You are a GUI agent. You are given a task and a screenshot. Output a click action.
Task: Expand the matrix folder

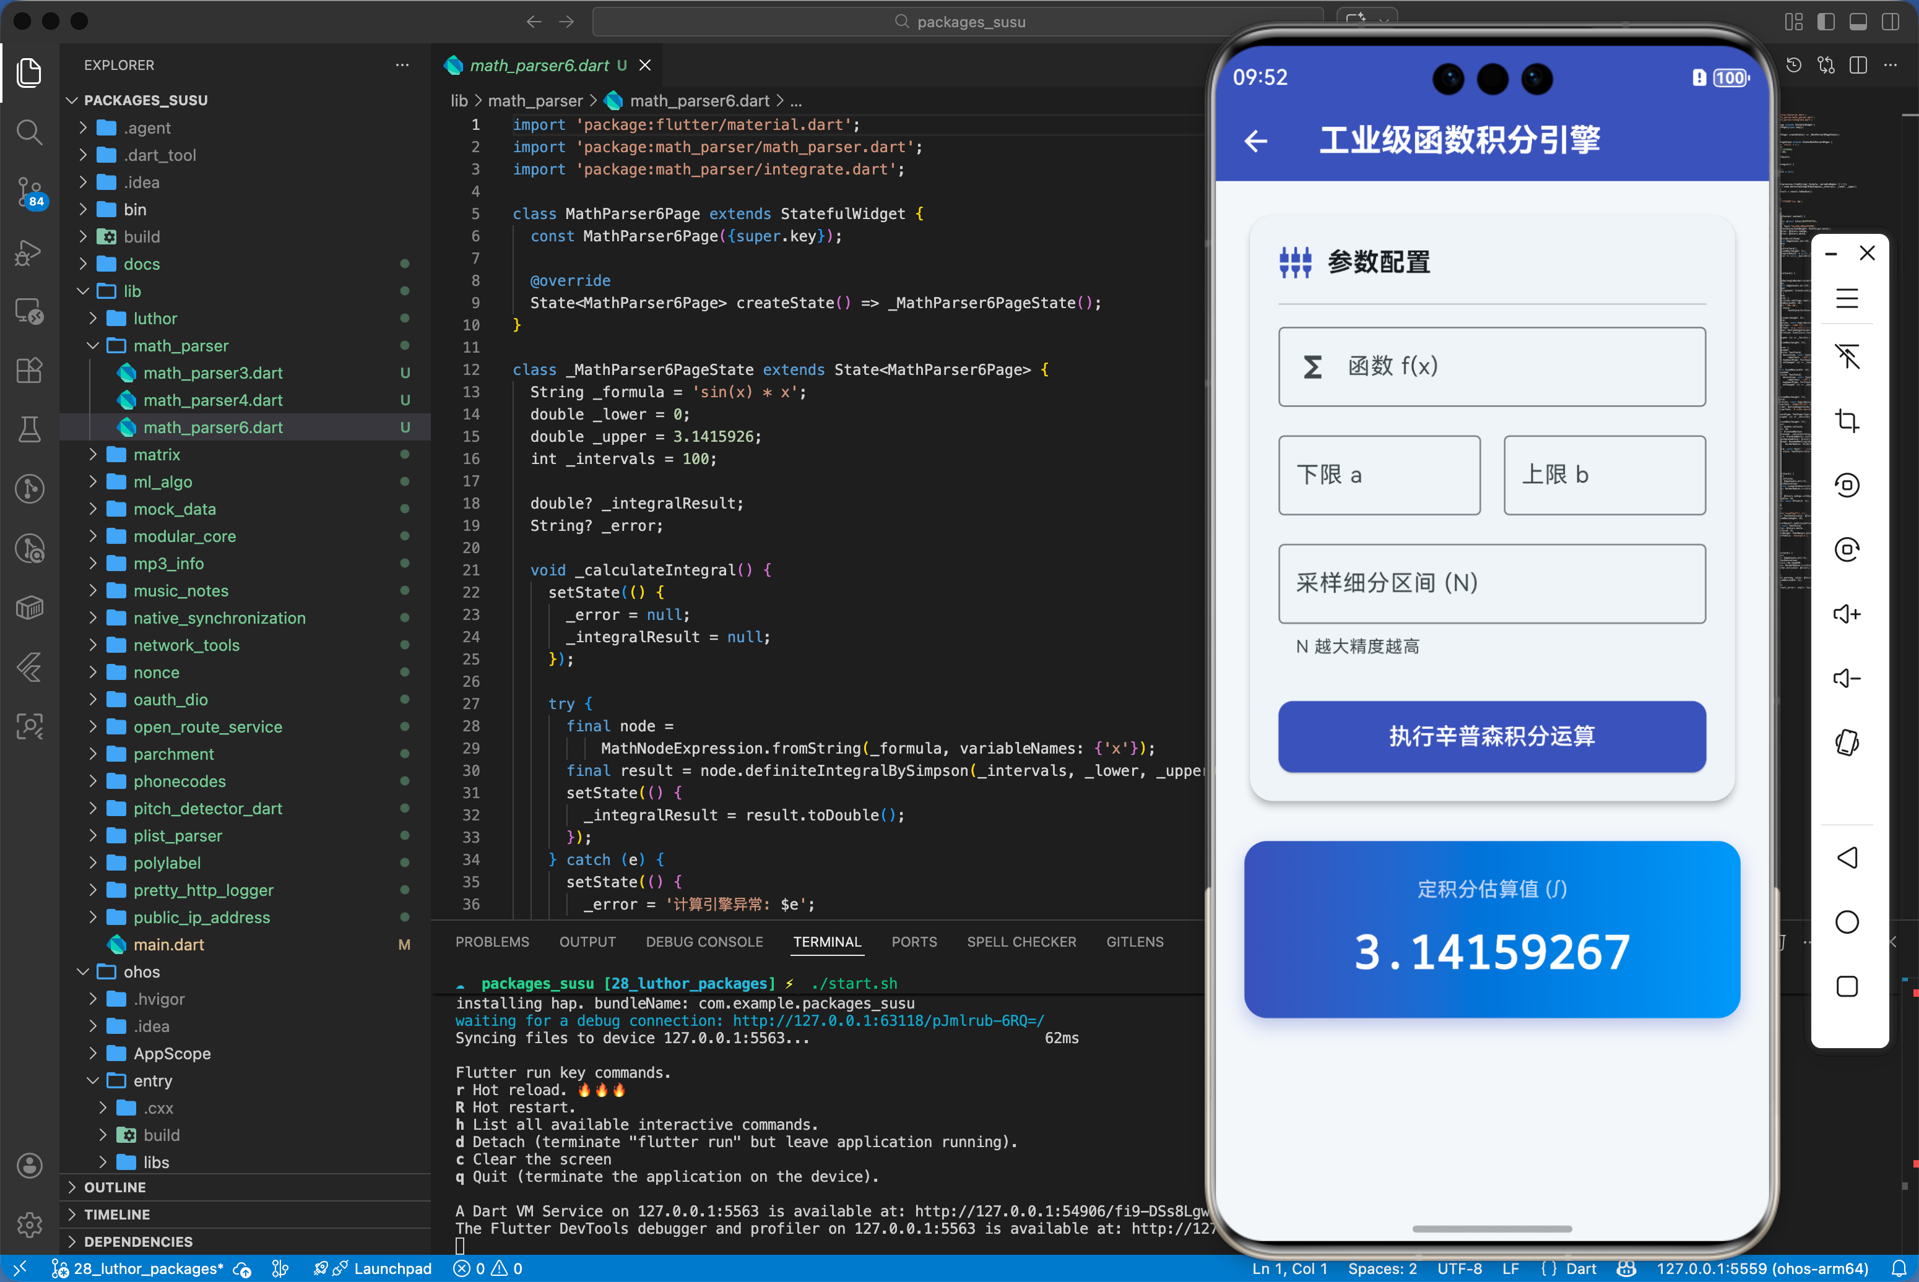pos(156,455)
